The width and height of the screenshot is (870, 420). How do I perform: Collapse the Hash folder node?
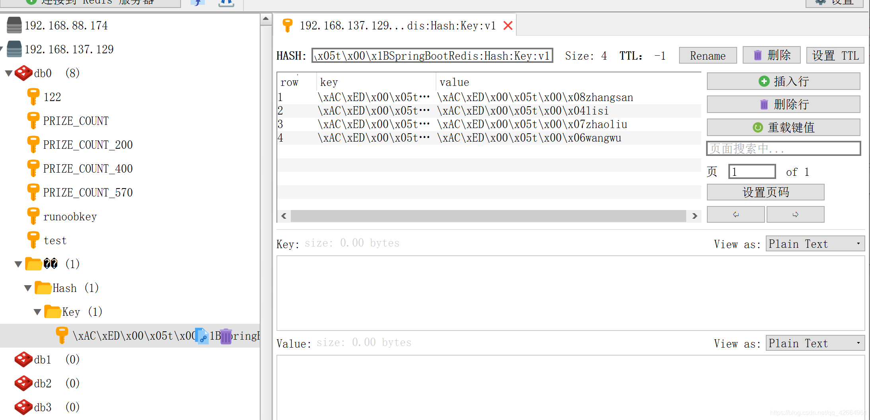[x=28, y=288]
